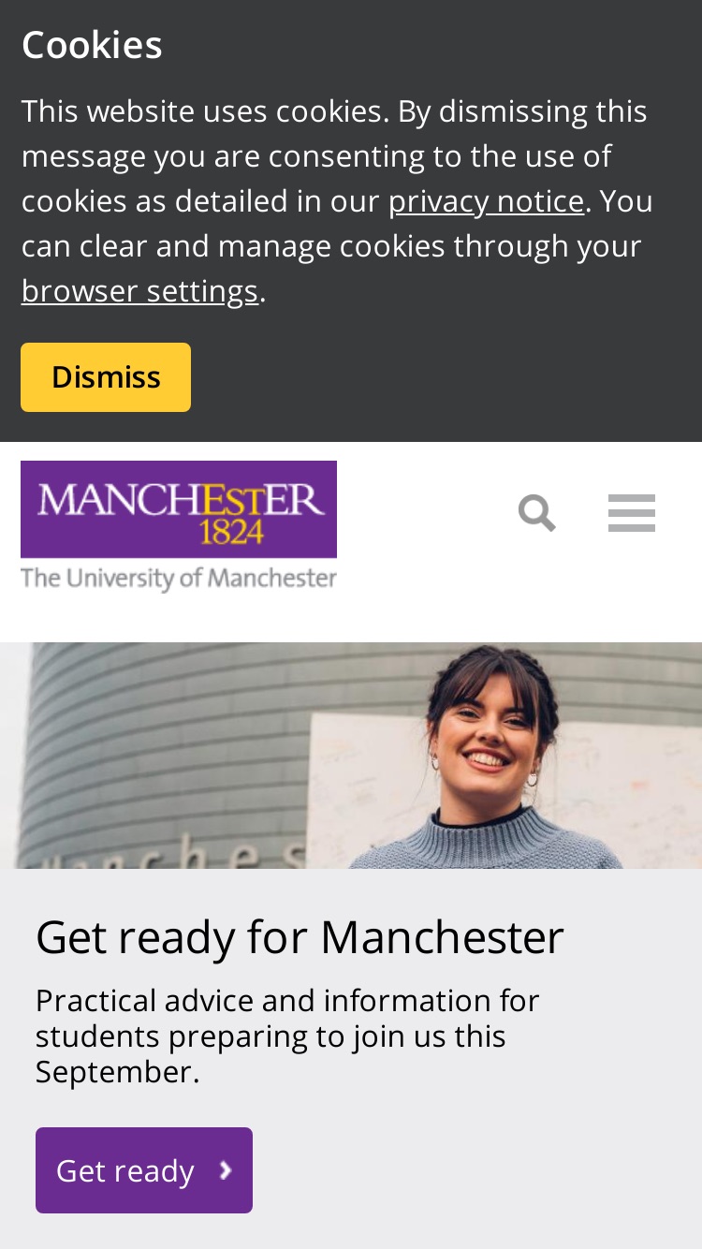Click the Cookies banner heading
Image resolution: width=702 pixels, height=1249 pixels.
92,45
